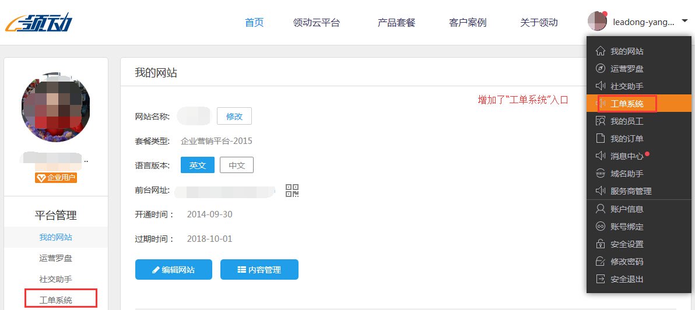Click the compass icon for 运营罗盘
Image resolution: width=695 pixels, height=310 pixels.
click(x=600, y=69)
